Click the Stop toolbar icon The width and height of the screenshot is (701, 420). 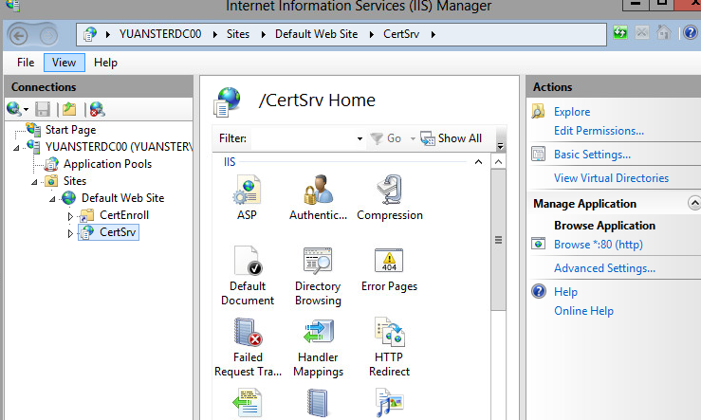point(642,32)
